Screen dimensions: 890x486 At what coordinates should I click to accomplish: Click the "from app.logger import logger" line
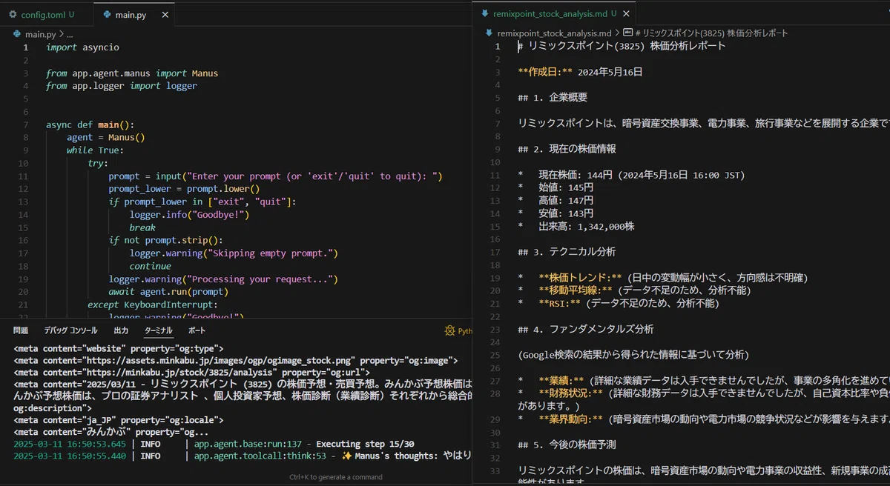click(x=122, y=86)
